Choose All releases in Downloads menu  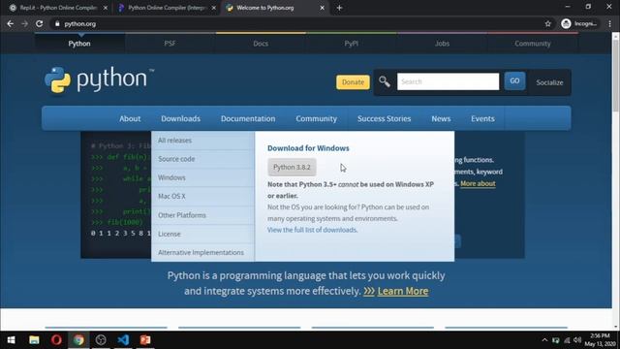click(x=202, y=141)
